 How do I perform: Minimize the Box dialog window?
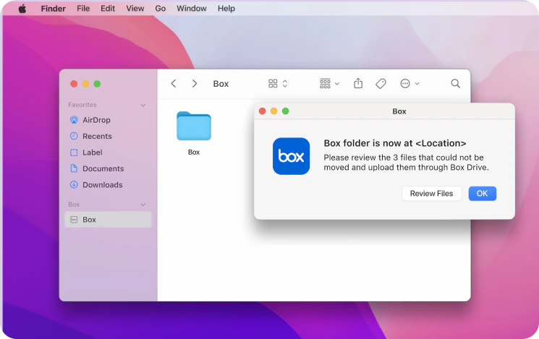pos(274,111)
